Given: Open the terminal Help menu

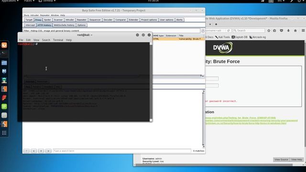Looking at the screenshot, I should (69, 40).
